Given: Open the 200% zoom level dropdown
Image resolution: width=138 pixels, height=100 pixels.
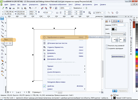Looking at the screenshot, I should click(70, 8).
